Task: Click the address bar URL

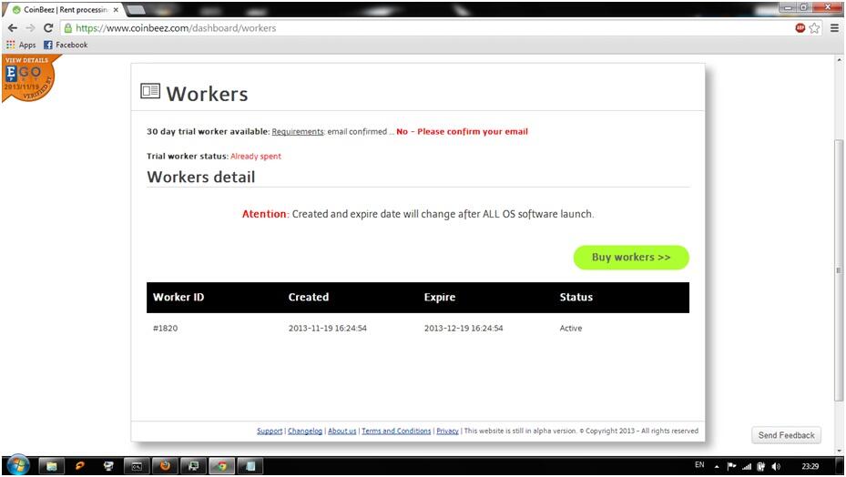Action: [x=176, y=28]
